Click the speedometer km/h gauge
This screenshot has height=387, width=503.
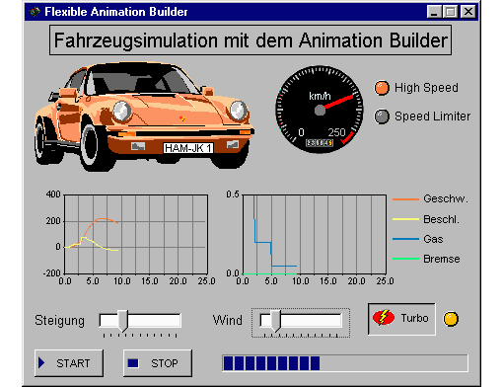click(x=320, y=110)
